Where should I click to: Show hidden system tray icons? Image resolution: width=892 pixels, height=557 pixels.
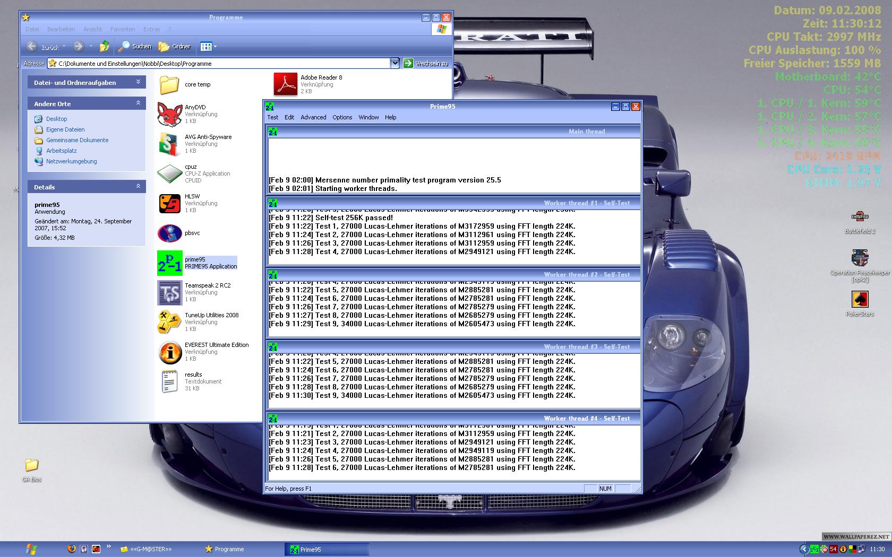point(804,550)
